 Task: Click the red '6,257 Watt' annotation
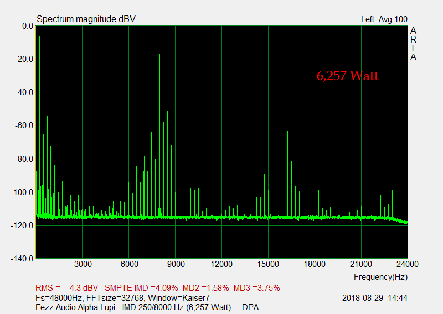pyautogui.click(x=348, y=76)
